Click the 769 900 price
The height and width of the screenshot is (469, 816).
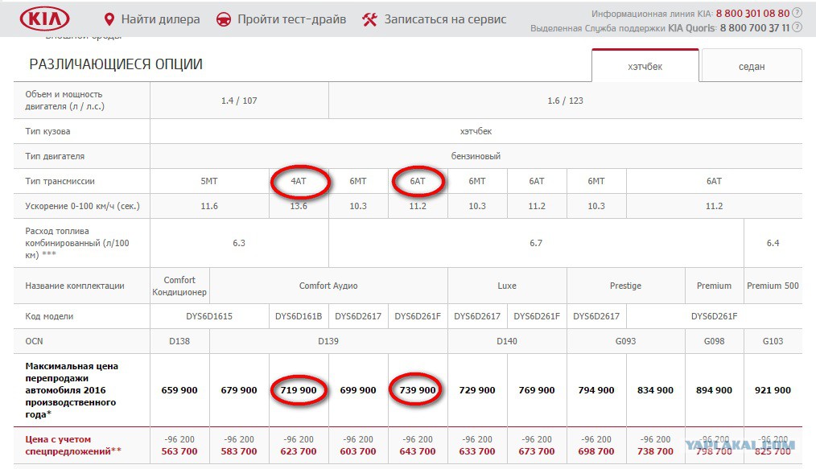537,390
